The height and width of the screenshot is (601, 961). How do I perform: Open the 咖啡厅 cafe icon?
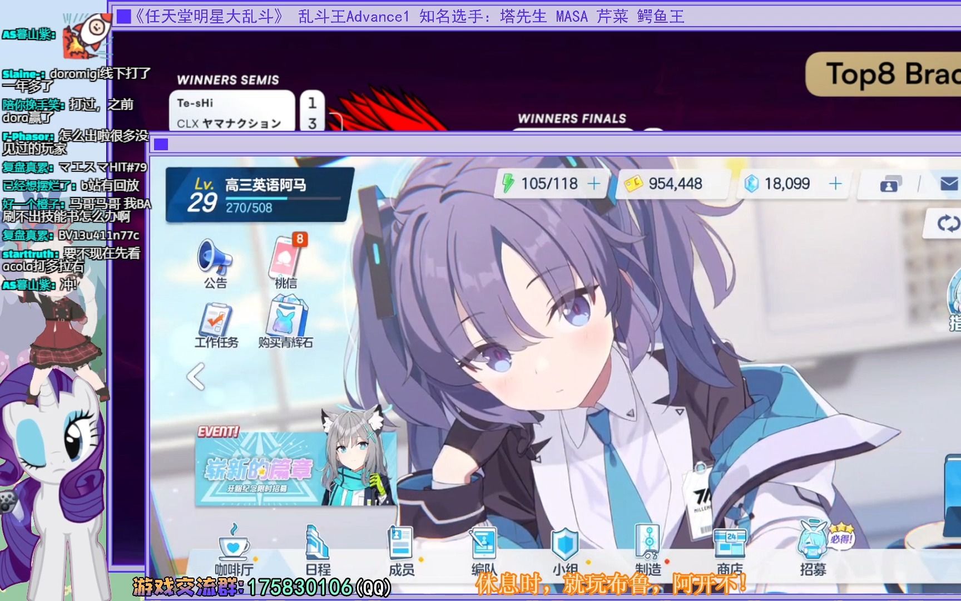(x=234, y=550)
